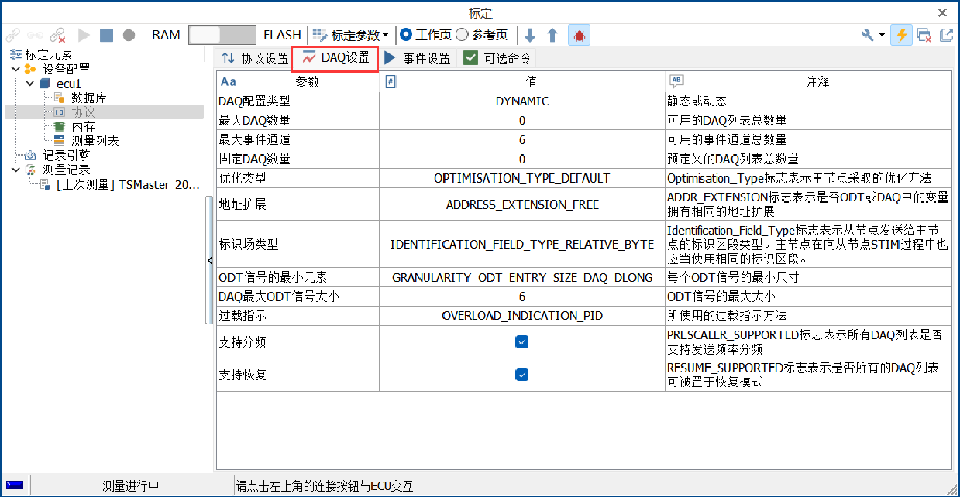
Task: Collapse the ecu1 tree node
Action: pyautogui.click(x=29, y=84)
